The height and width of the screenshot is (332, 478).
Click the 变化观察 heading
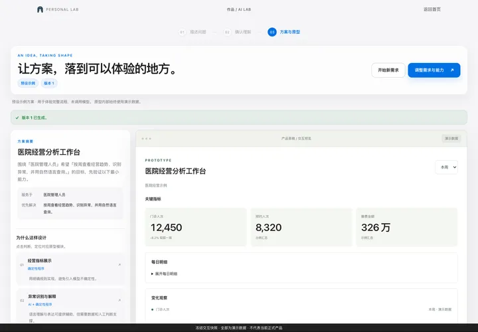[159, 298]
